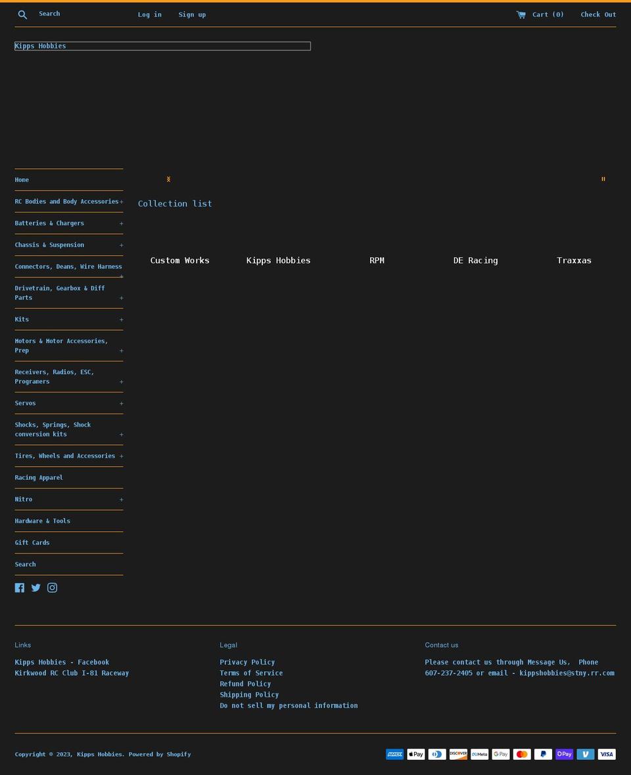Viewport: 631px width, 775px height.
Task: Click the PayPal payment icon
Action: click(544, 754)
